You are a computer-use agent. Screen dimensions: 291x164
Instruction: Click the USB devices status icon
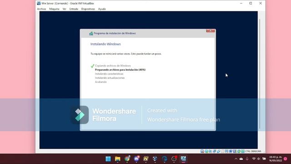(219, 151)
